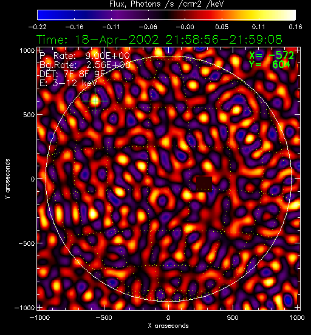Click the 0 tick label on X axis
This screenshot has width=311, height=335.
(x=168, y=317)
